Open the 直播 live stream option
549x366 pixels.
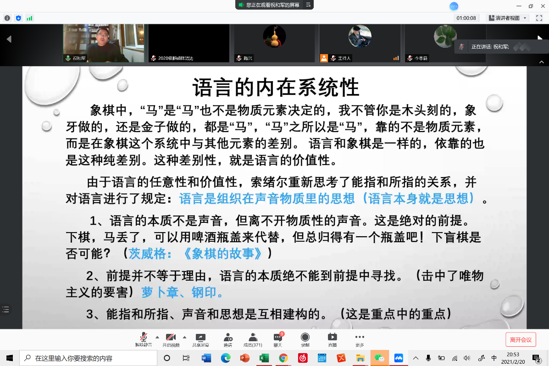pyautogui.click(x=332, y=339)
